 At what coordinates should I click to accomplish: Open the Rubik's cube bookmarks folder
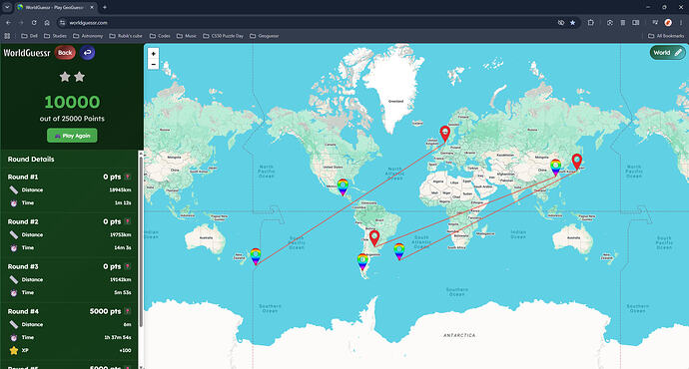(126, 36)
